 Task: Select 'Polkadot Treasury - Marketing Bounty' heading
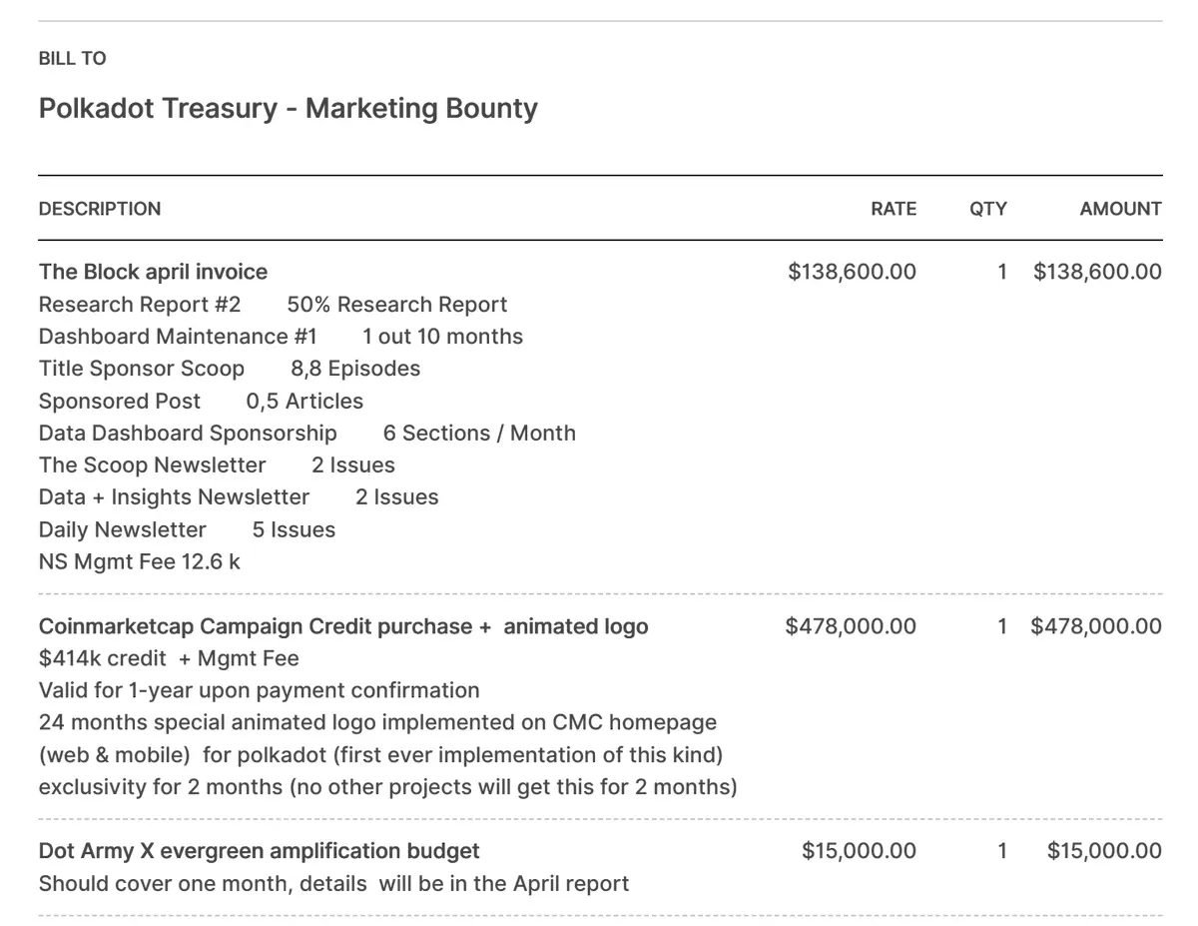coord(288,108)
